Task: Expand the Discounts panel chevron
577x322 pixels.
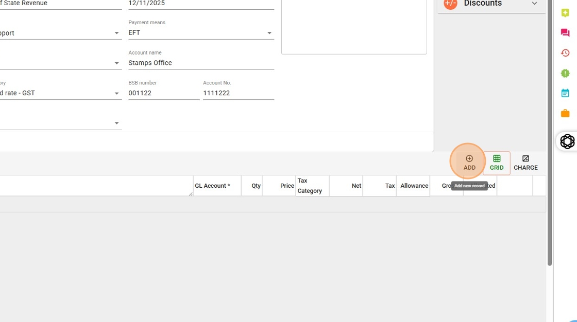Action: 534,4
